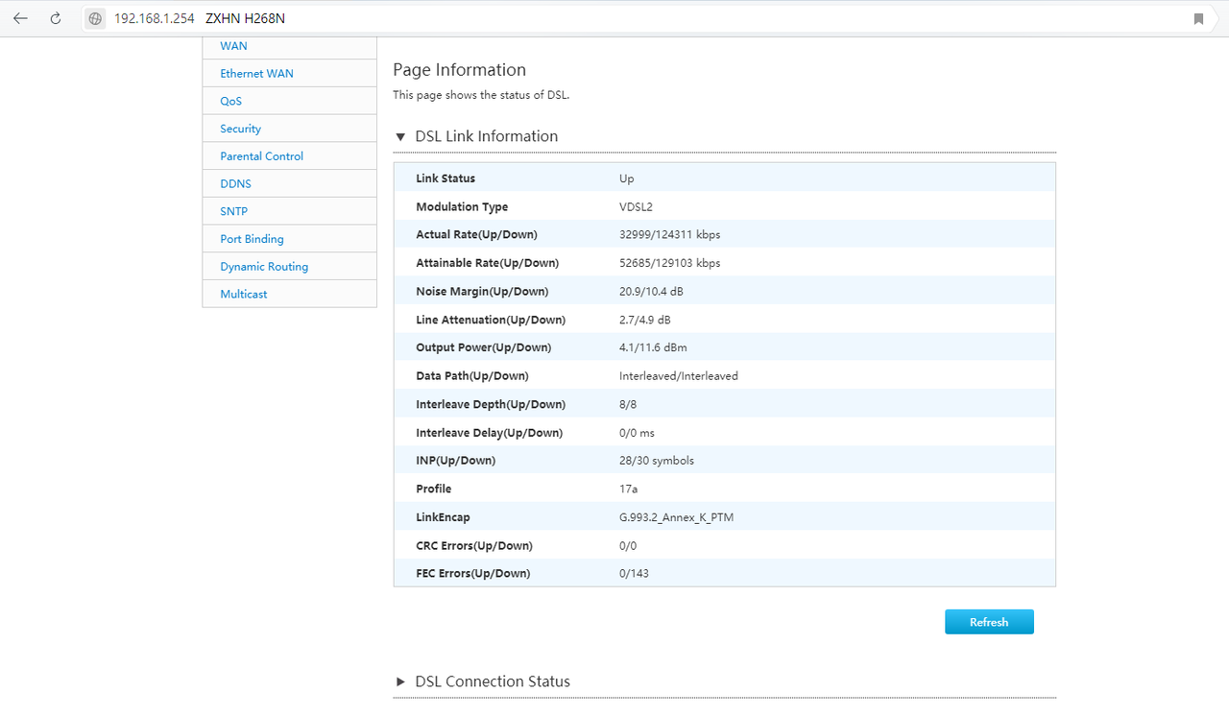Click the DSL Connection Status heading text
1229x716 pixels.
493,681
